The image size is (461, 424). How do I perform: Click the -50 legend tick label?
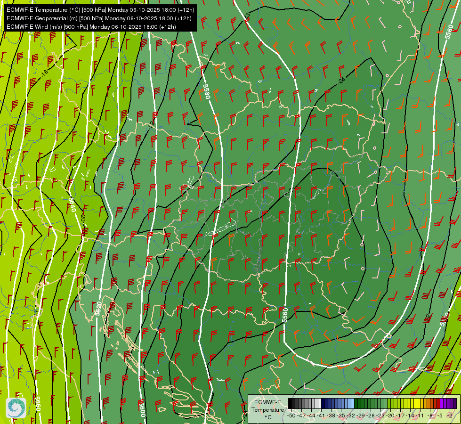tap(291, 416)
